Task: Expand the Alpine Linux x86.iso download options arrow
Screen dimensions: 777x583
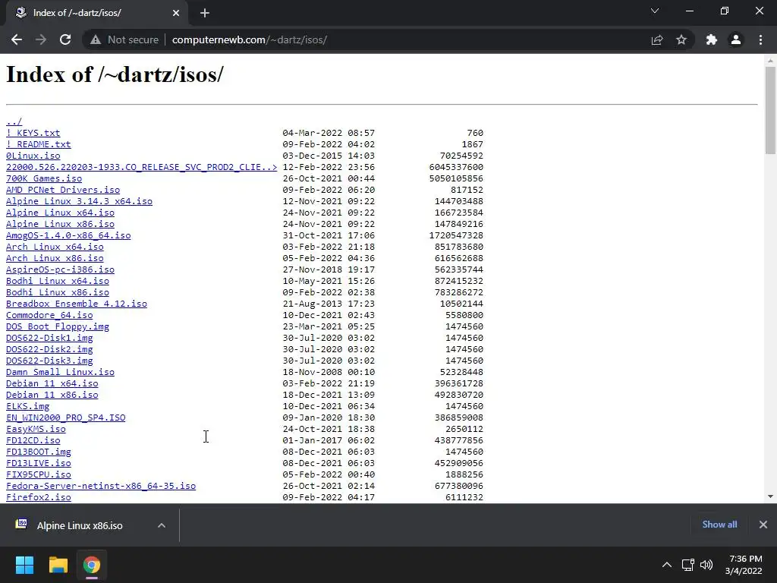Action: [162, 525]
